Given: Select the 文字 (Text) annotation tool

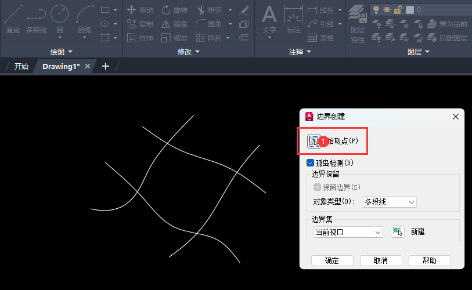Looking at the screenshot, I should point(269,19).
